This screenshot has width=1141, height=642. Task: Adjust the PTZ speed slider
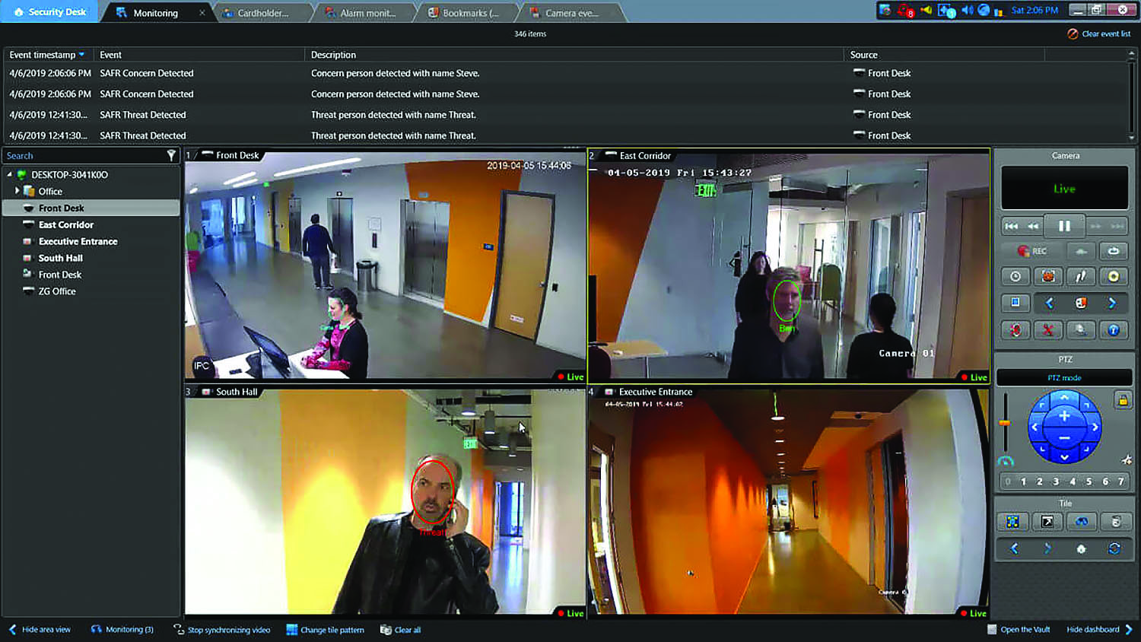pyautogui.click(x=1005, y=422)
